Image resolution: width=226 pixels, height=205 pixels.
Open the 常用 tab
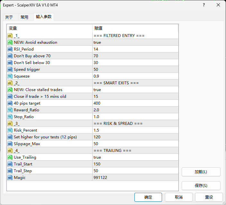(24, 17)
